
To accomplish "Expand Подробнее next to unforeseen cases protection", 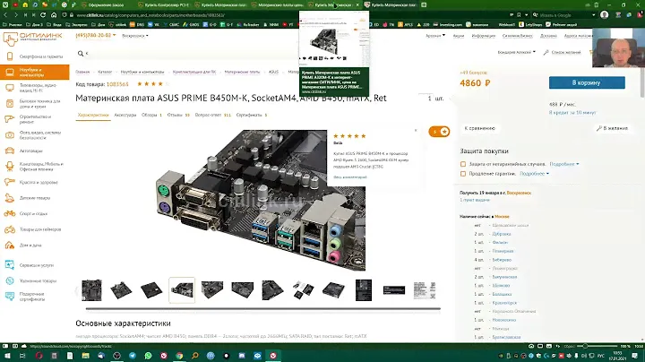I will tap(563, 164).
